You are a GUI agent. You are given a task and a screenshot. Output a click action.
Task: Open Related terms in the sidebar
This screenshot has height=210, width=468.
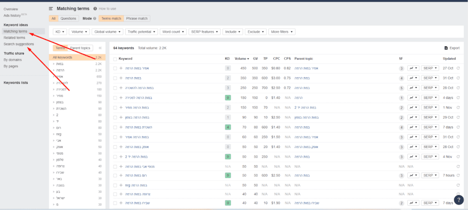(x=14, y=37)
